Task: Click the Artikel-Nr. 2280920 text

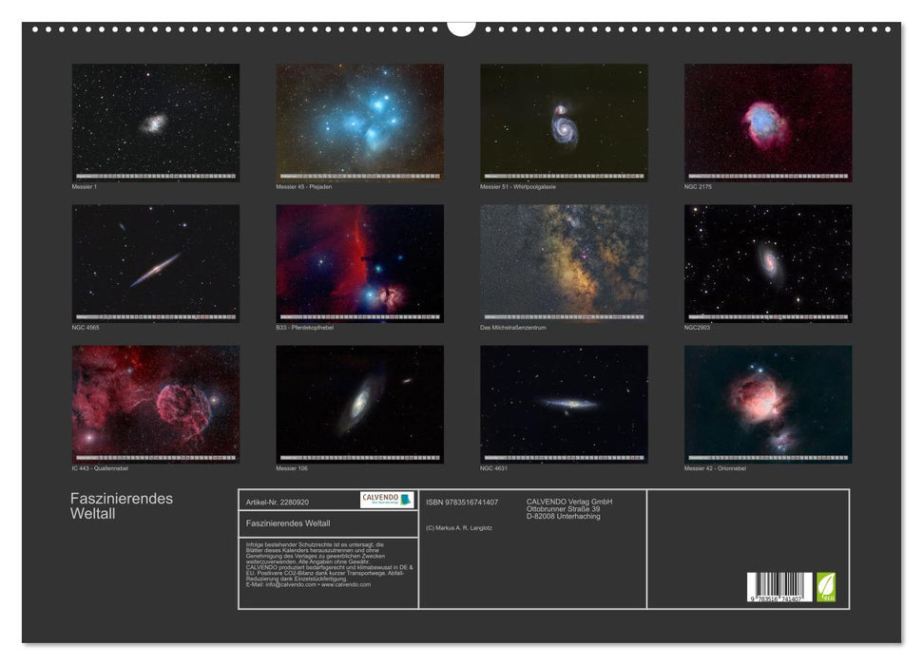Action: coord(277,502)
